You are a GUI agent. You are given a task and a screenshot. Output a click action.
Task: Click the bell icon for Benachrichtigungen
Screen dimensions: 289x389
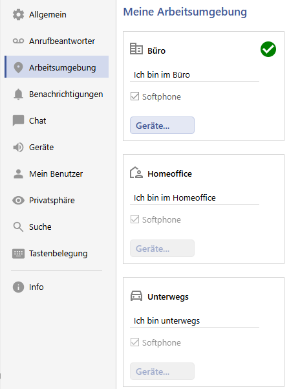(18, 94)
